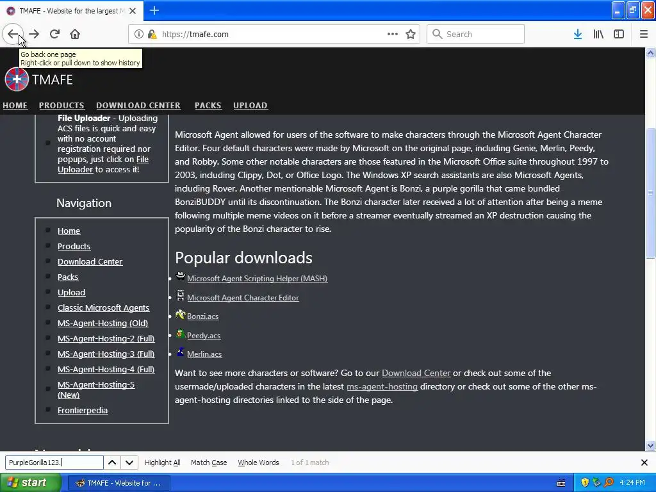Viewport: 656px width, 492px height.
Task: Open the Frontierpedia link
Action: (83, 411)
